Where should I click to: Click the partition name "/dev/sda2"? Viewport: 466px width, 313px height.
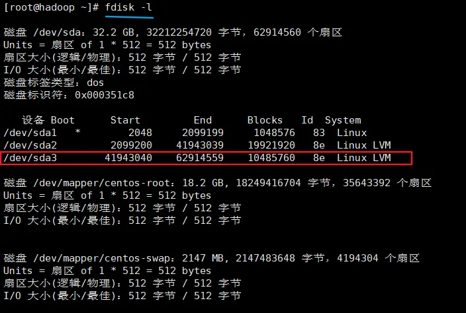tap(30, 145)
